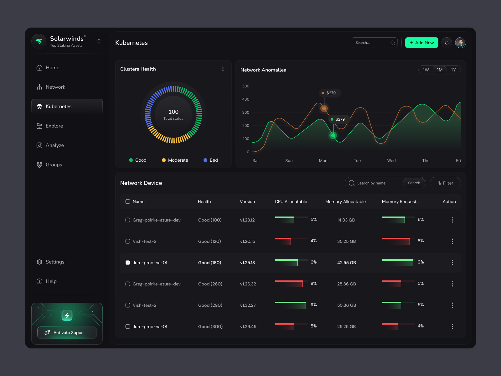This screenshot has width=501, height=376.
Task: Click the Network hierarchy icon
Action: [x=39, y=87]
